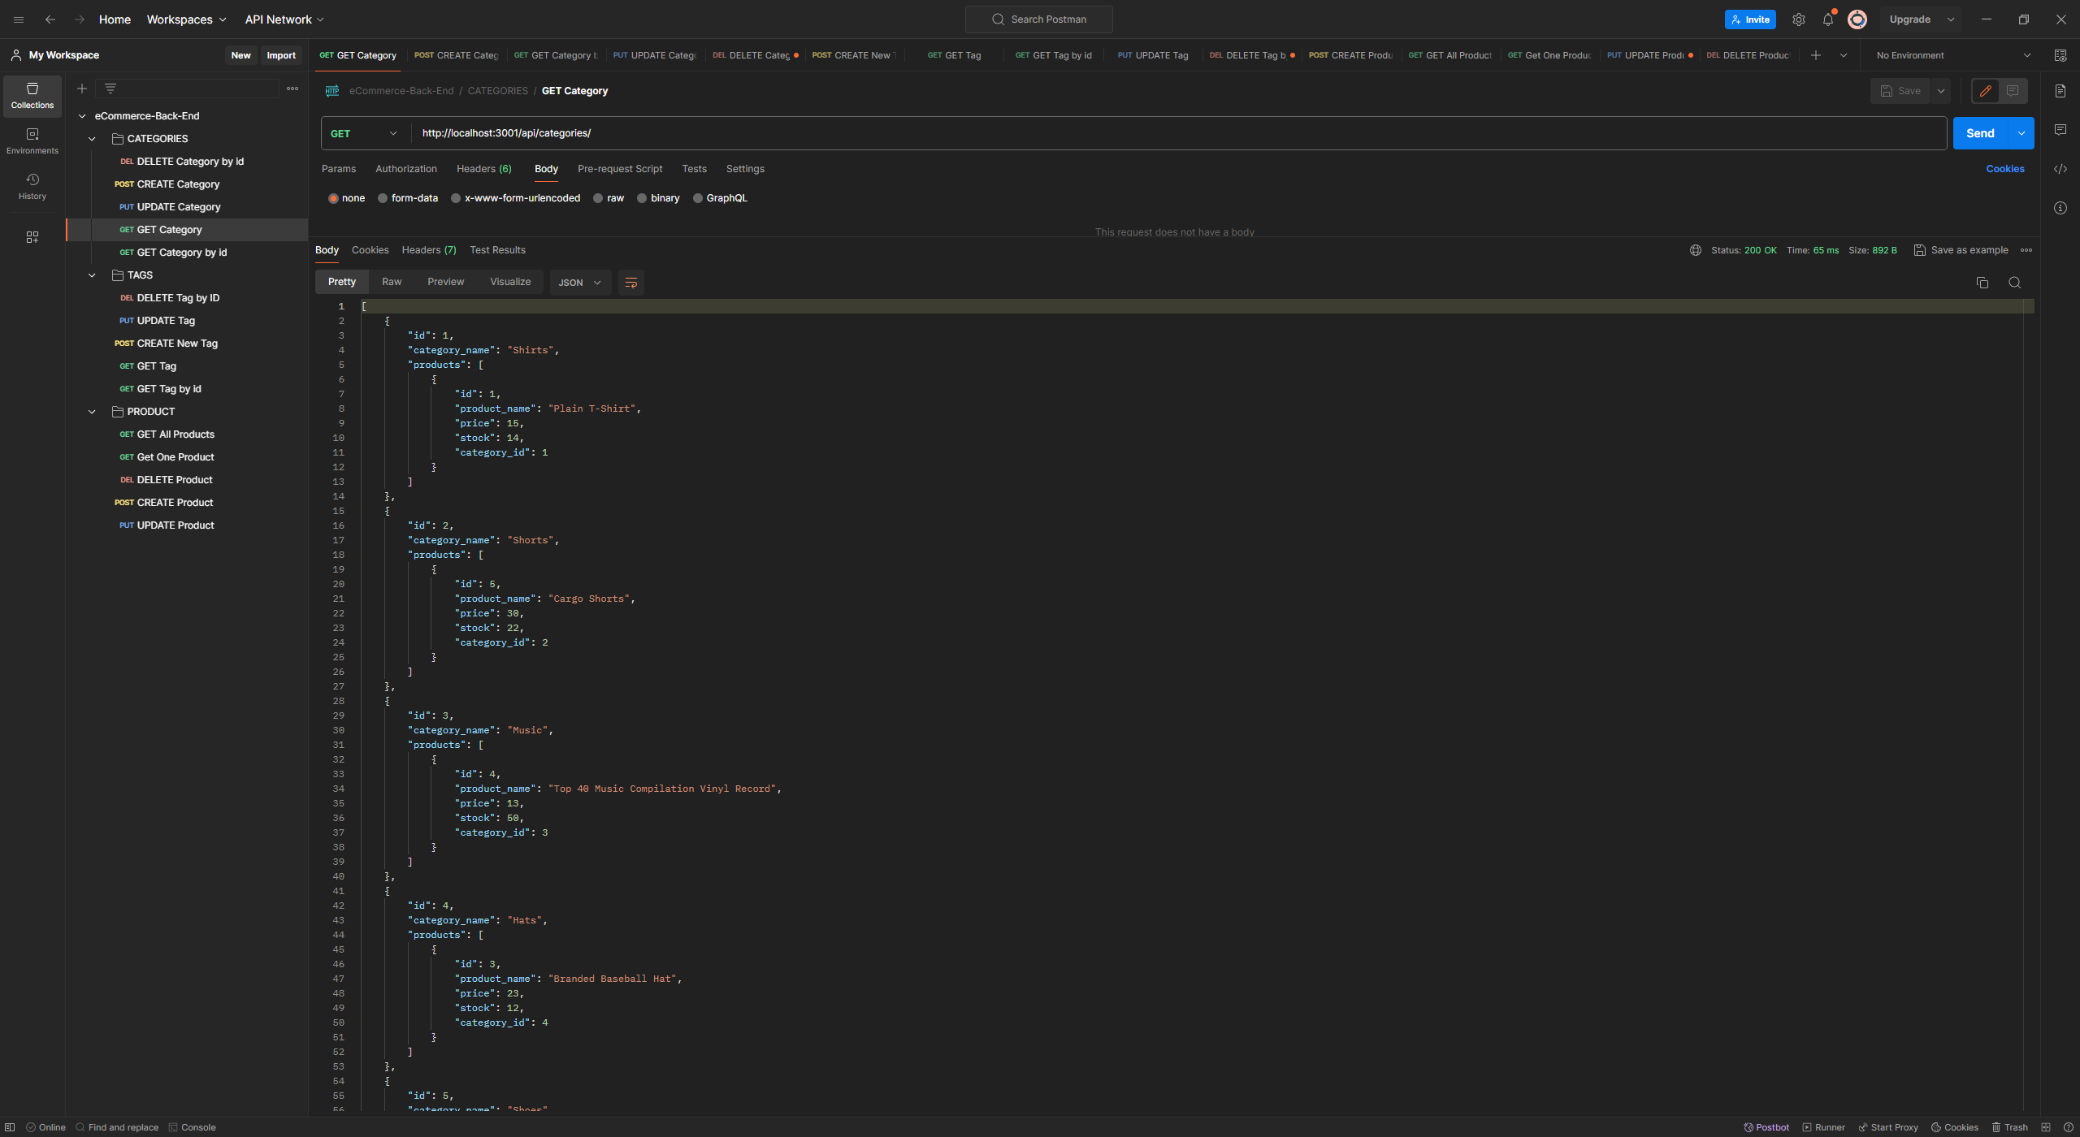Add a new collection with plus icon
The height and width of the screenshot is (1137, 2080).
point(82,89)
